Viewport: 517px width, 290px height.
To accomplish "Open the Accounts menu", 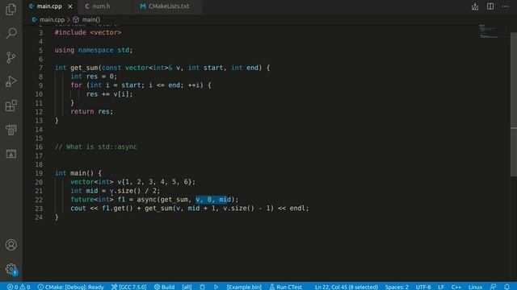I will (11, 245).
